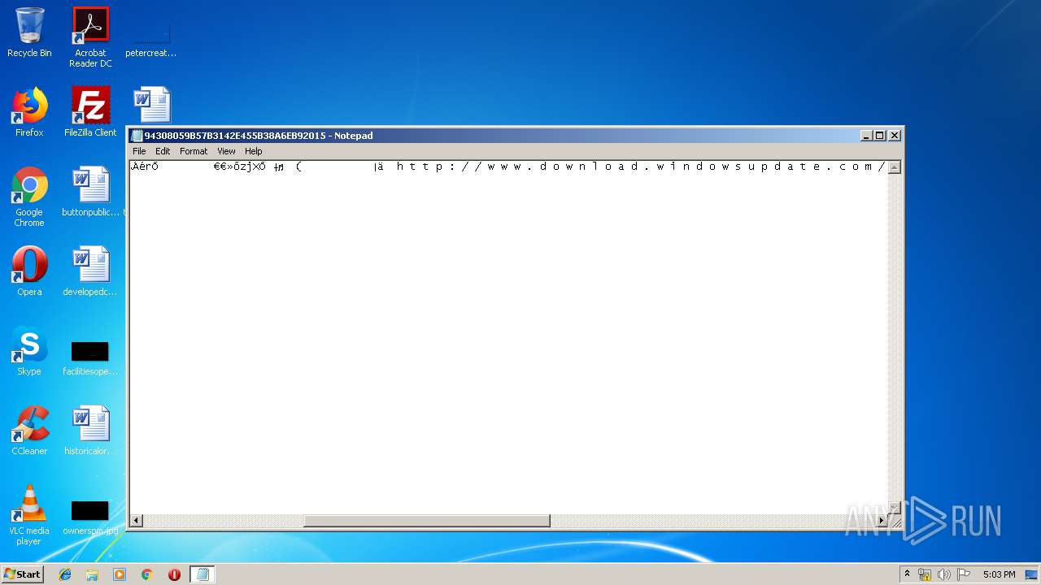Open the Recycle Bin desktop icon
1041x585 pixels.
(29, 32)
